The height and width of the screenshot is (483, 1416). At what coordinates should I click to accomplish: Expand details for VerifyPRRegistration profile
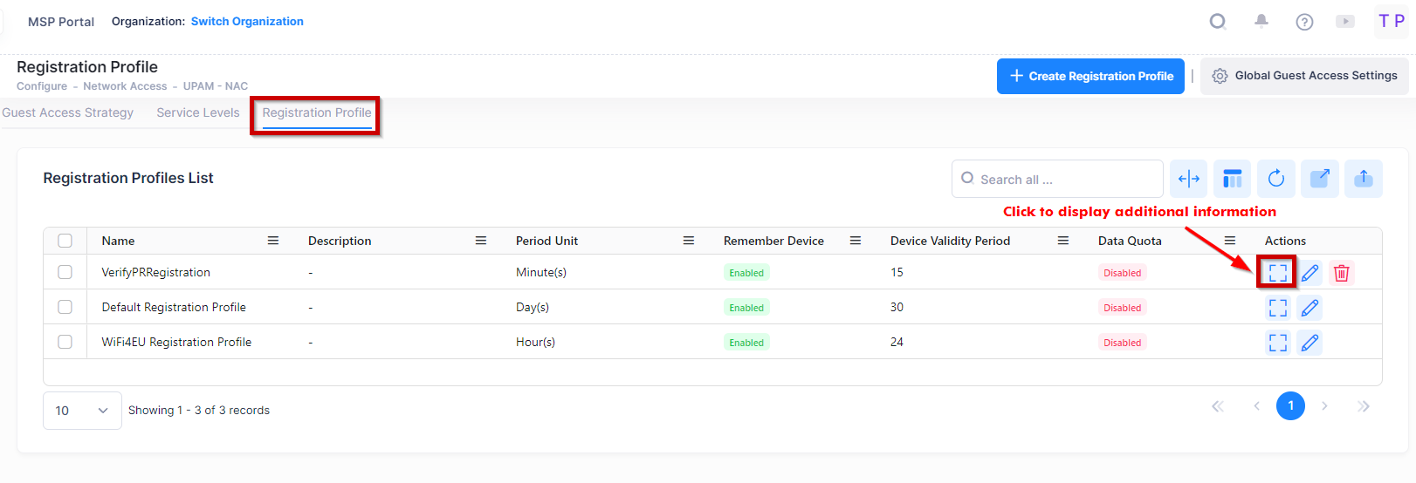pos(1277,273)
